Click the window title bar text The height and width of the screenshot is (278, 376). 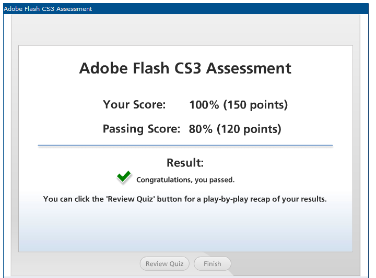coord(48,9)
